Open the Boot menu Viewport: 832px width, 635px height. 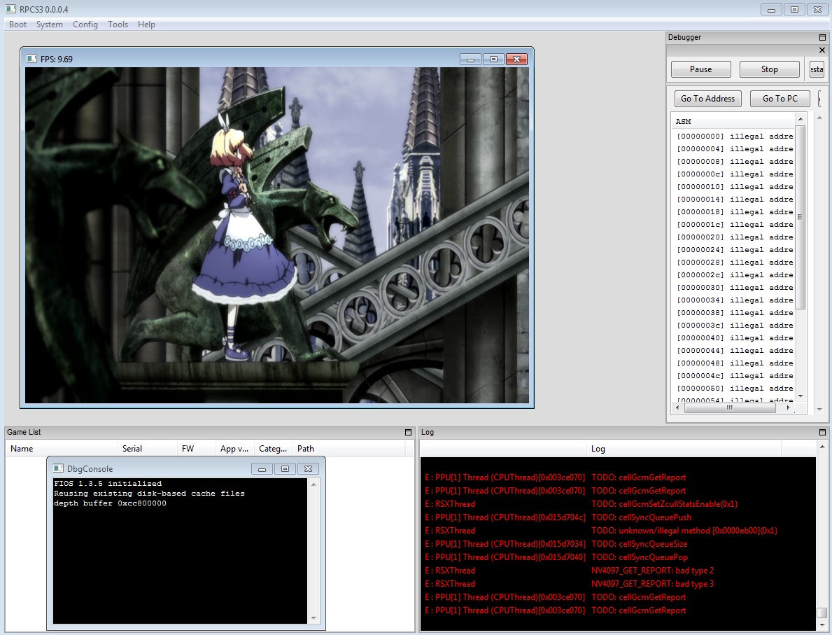17,25
